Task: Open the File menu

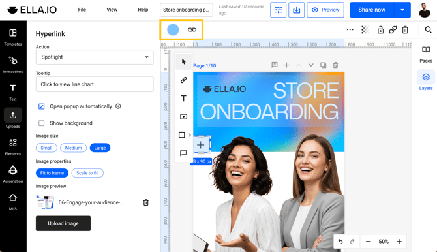Action: 82,10
